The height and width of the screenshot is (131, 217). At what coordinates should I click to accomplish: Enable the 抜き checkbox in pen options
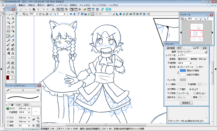coord(8,122)
